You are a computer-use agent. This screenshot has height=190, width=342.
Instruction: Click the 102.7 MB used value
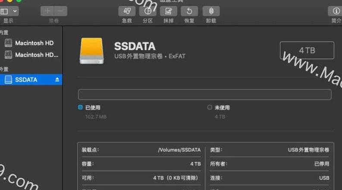(96, 117)
